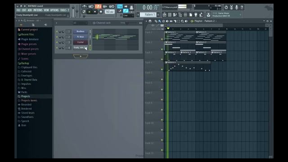Click the add channel plus button
Screen dimensions: 288x162
tap(81, 56)
